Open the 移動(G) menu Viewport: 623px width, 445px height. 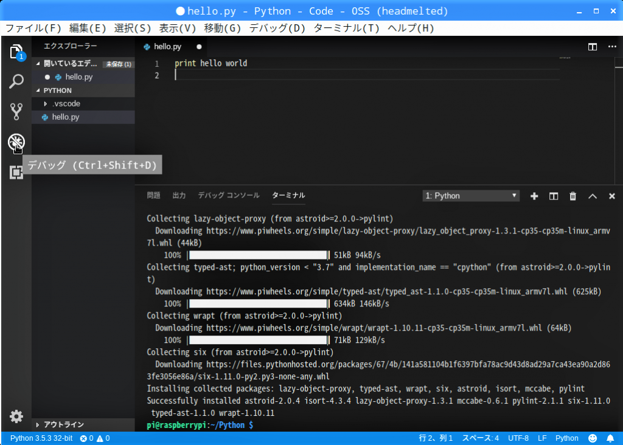click(x=223, y=28)
